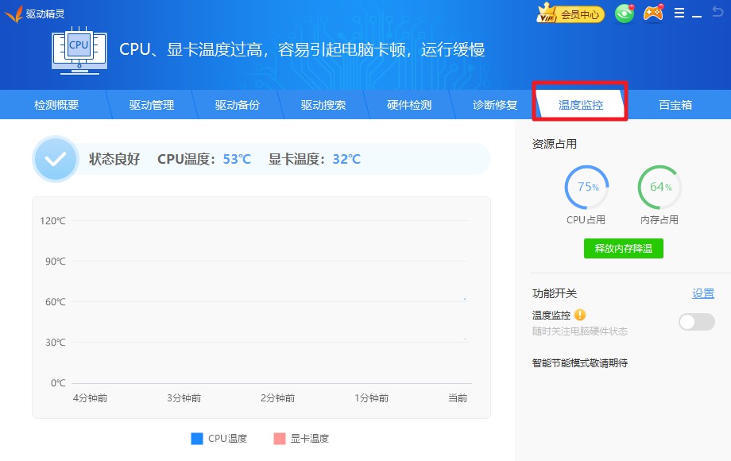The image size is (731, 461).
Task: Open the 驱动备份 tab
Action: tap(238, 105)
